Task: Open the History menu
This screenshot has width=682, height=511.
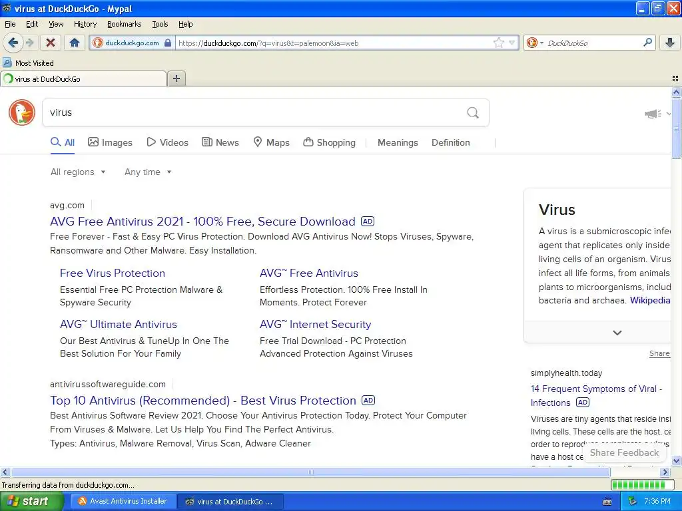Action: tap(85, 24)
